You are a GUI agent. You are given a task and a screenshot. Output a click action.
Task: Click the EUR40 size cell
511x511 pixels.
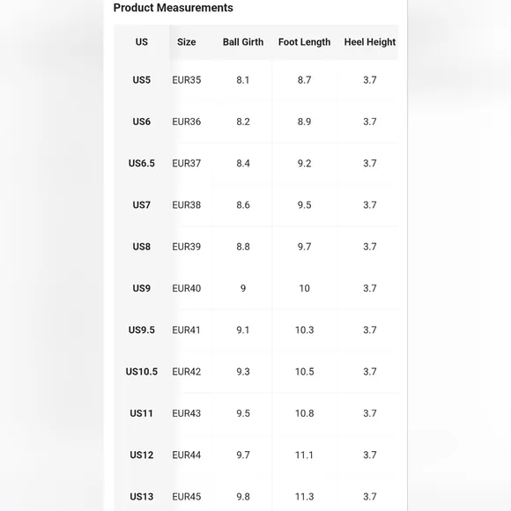pos(187,288)
